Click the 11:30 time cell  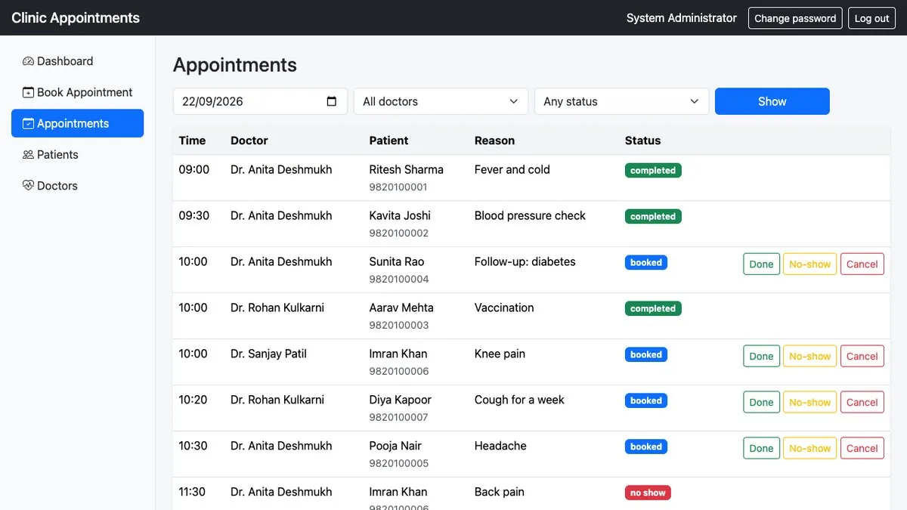point(192,492)
